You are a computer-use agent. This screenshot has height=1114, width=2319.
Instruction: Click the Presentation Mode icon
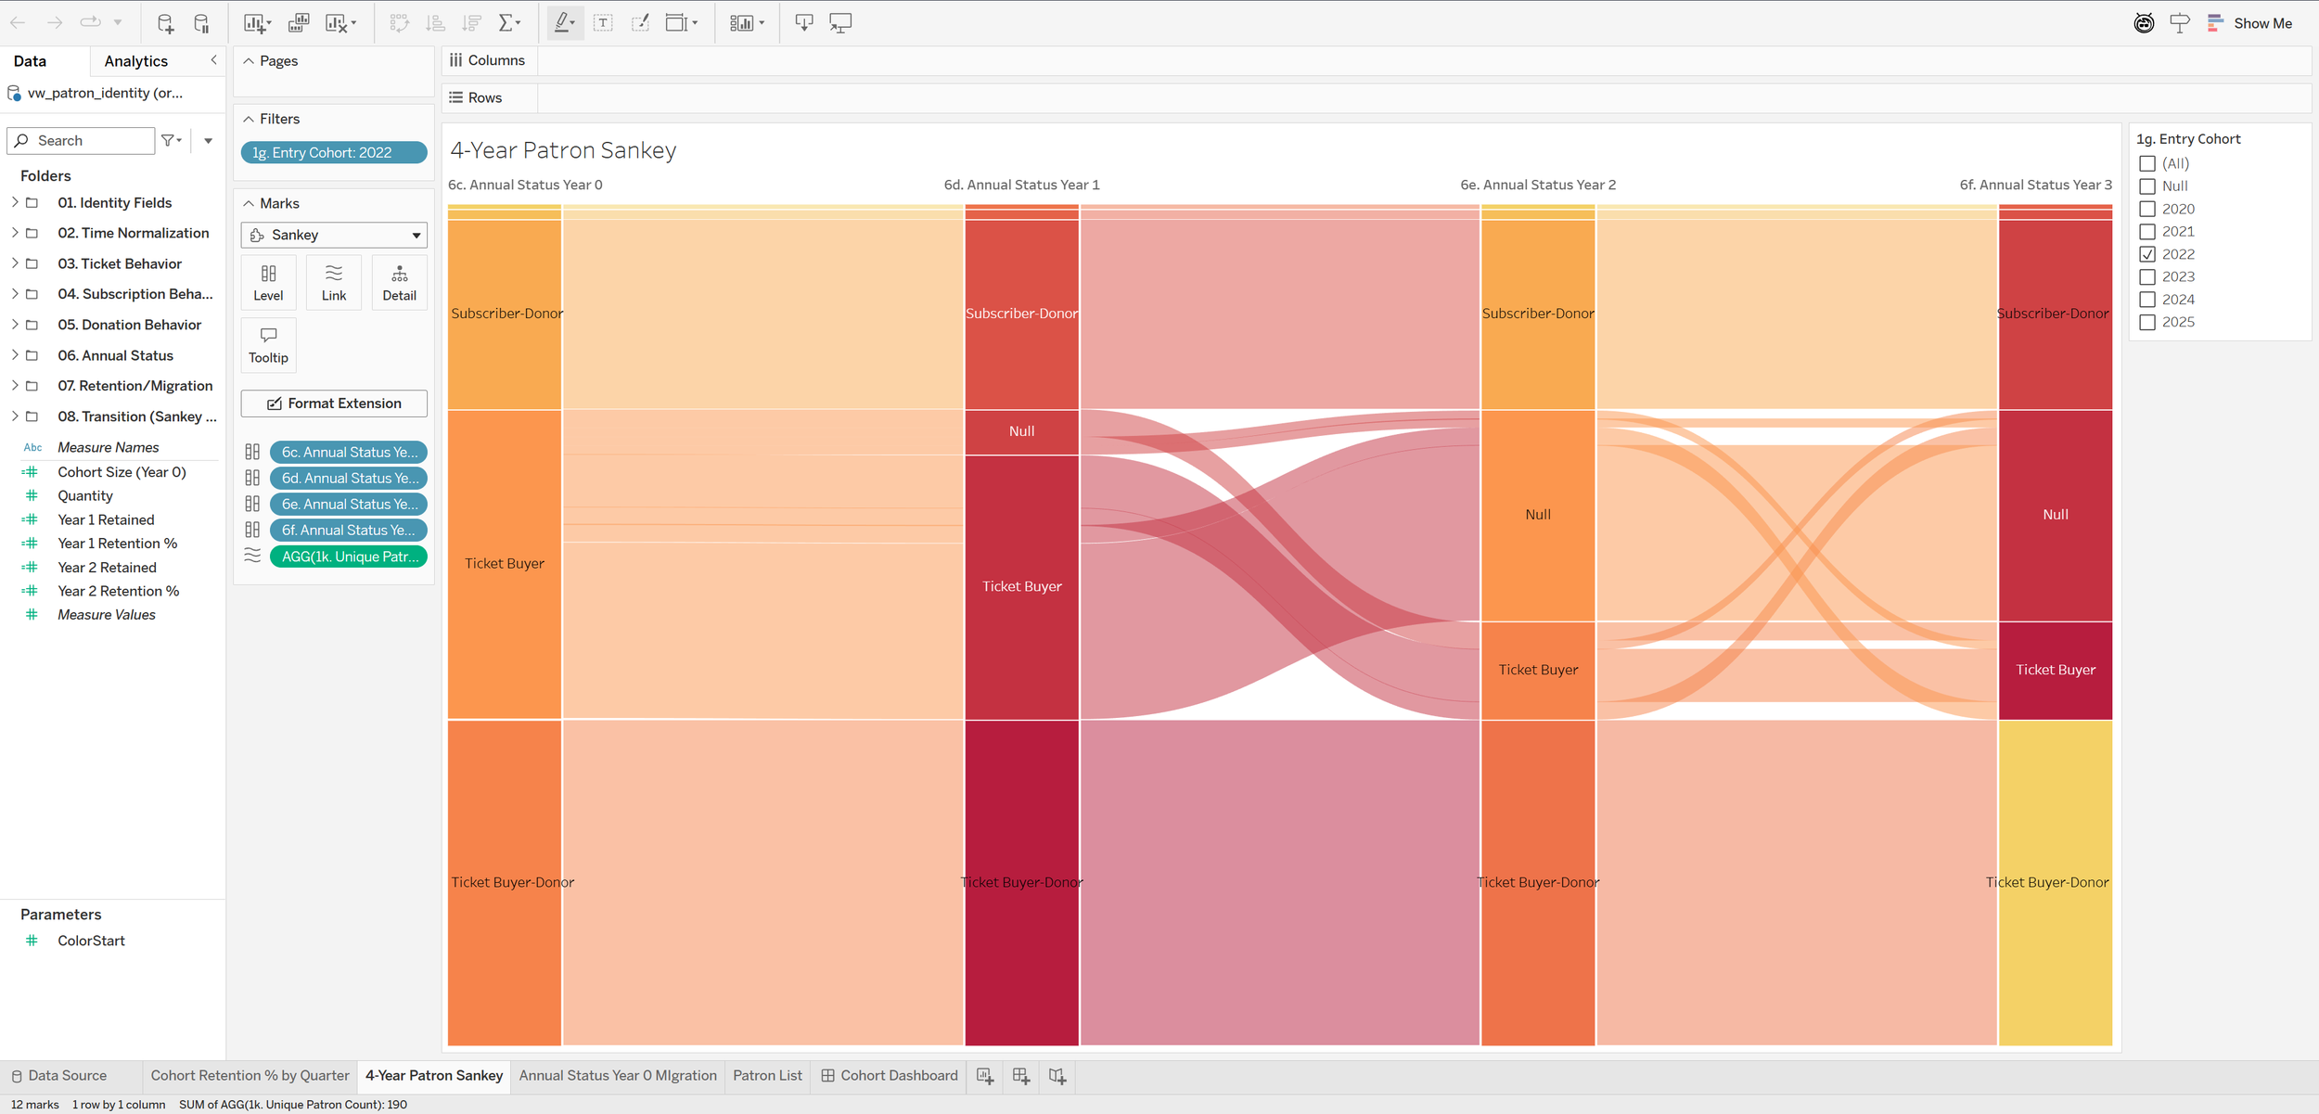pyautogui.click(x=840, y=23)
